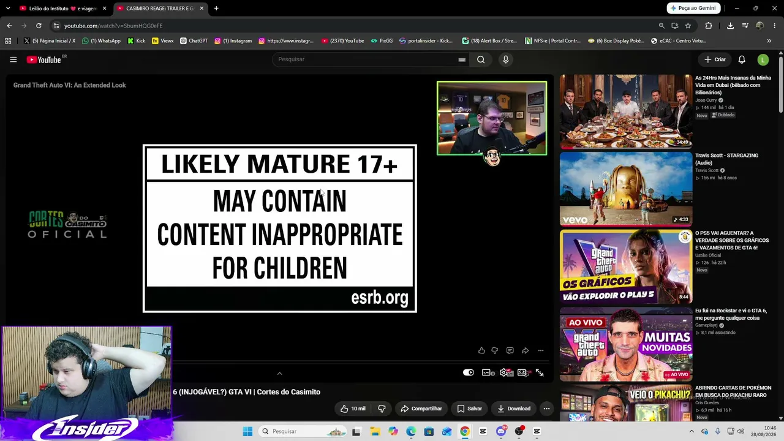This screenshot has width=784, height=441.
Task: Open the Chrome three-dot menu
Action: [775, 26]
